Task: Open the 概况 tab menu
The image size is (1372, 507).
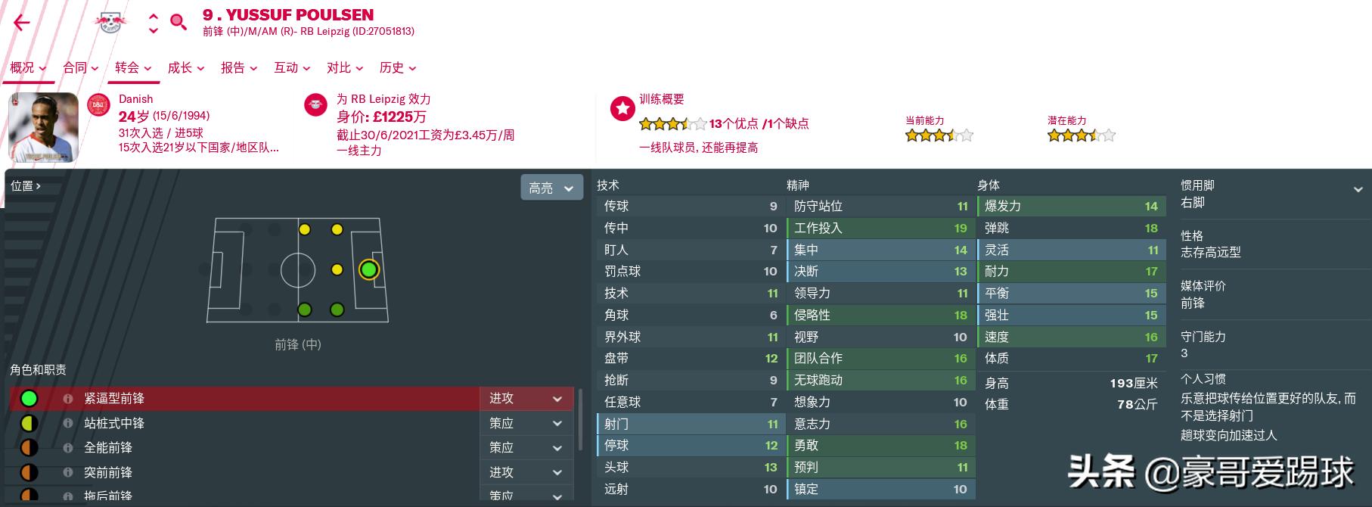Action: tap(28, 67)
